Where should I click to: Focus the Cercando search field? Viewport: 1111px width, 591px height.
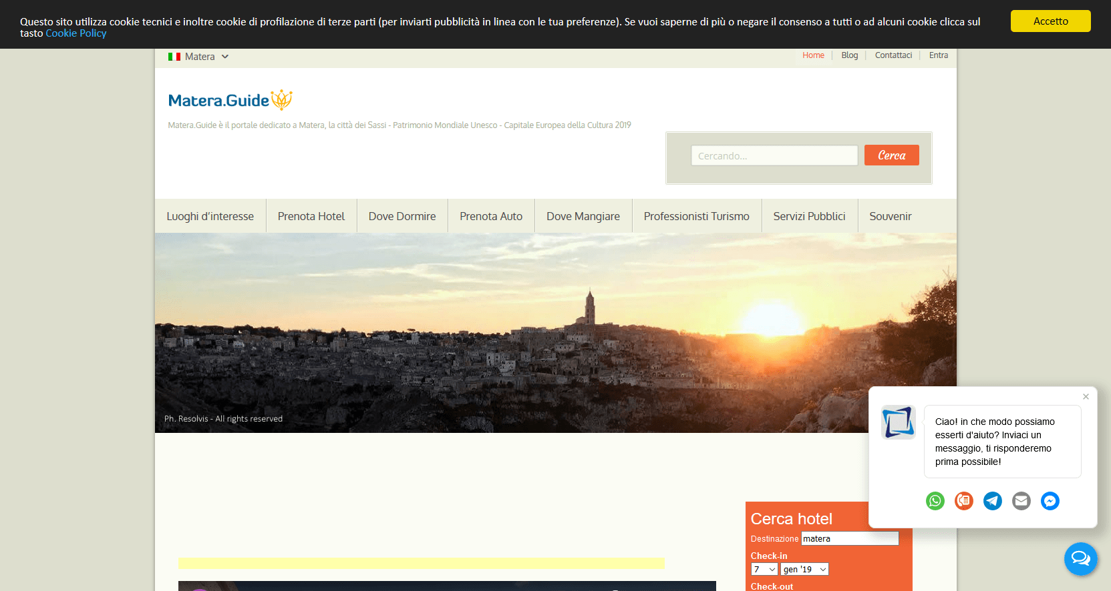[774, 155]
